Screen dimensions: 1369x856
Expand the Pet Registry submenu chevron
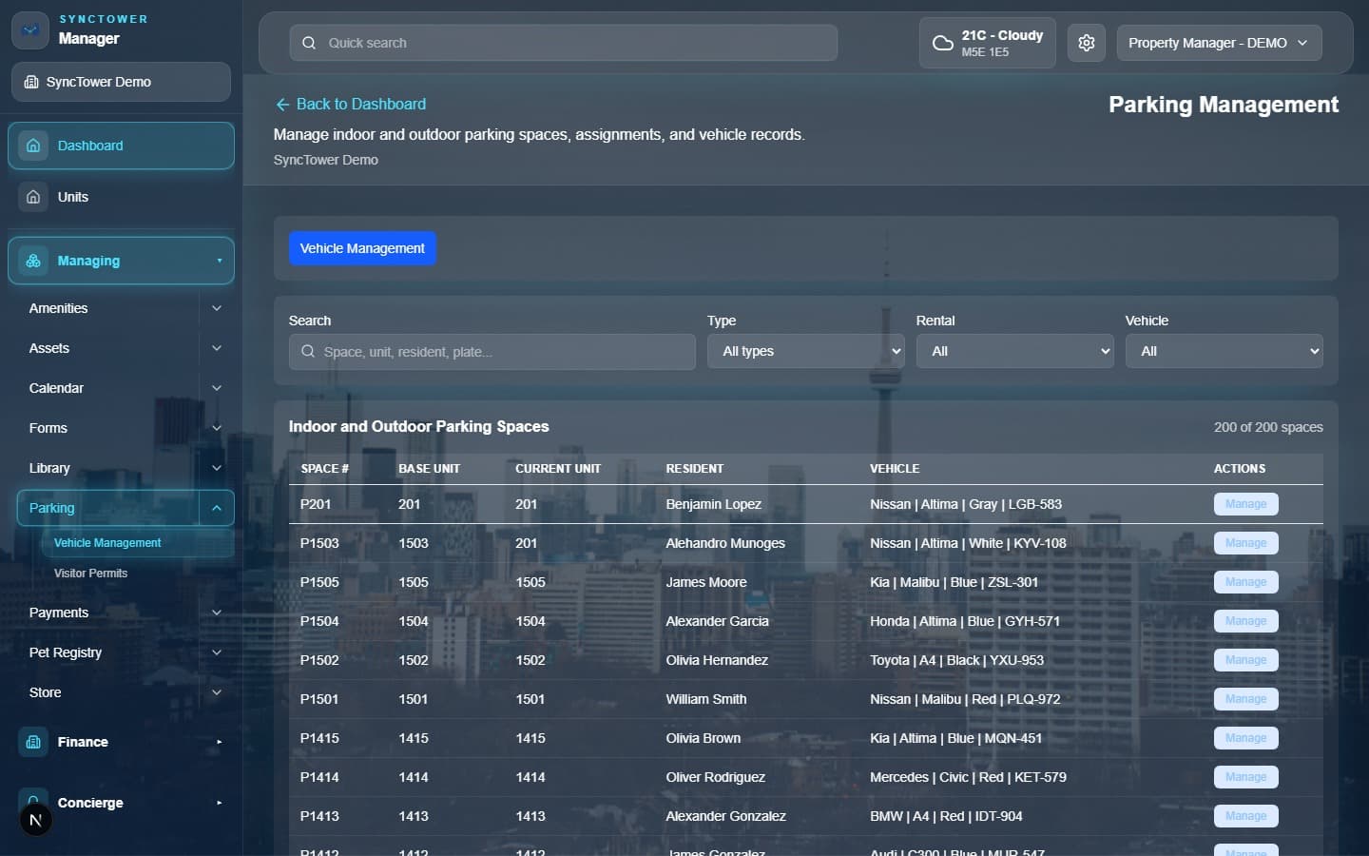[x=217, y=652]
